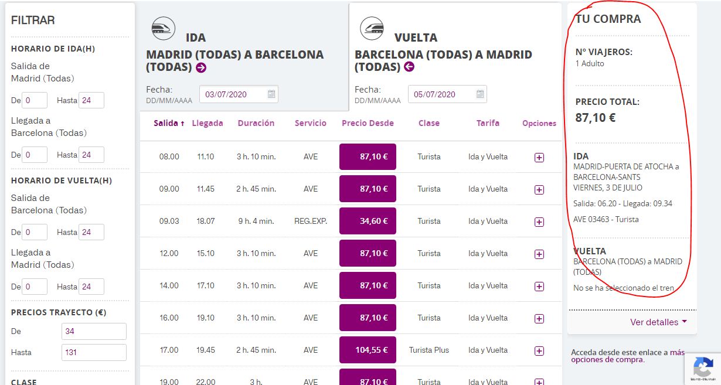This screenshot has height=385, width=721.
Task: Expand options for the 09.03 REG.EXP. train
Action: click(539, 222)
